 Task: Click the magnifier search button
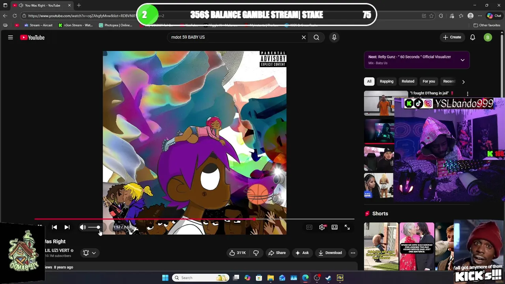316,37
